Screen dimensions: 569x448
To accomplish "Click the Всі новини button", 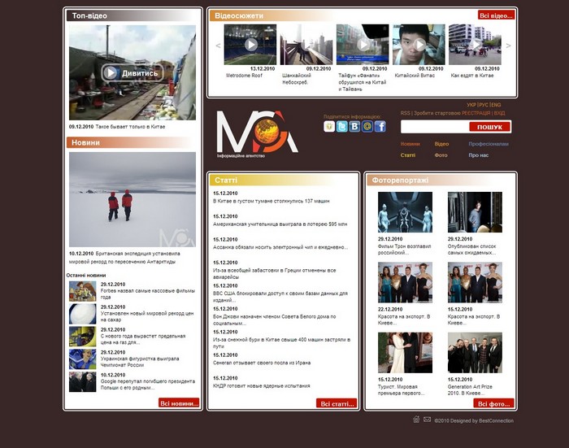I will click(178, 403).
